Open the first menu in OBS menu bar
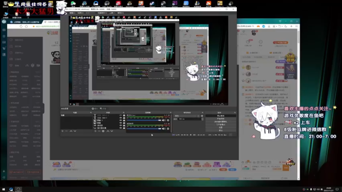Image resolution: width=342 pixels, height=192 pixels. tap(72, 13)
